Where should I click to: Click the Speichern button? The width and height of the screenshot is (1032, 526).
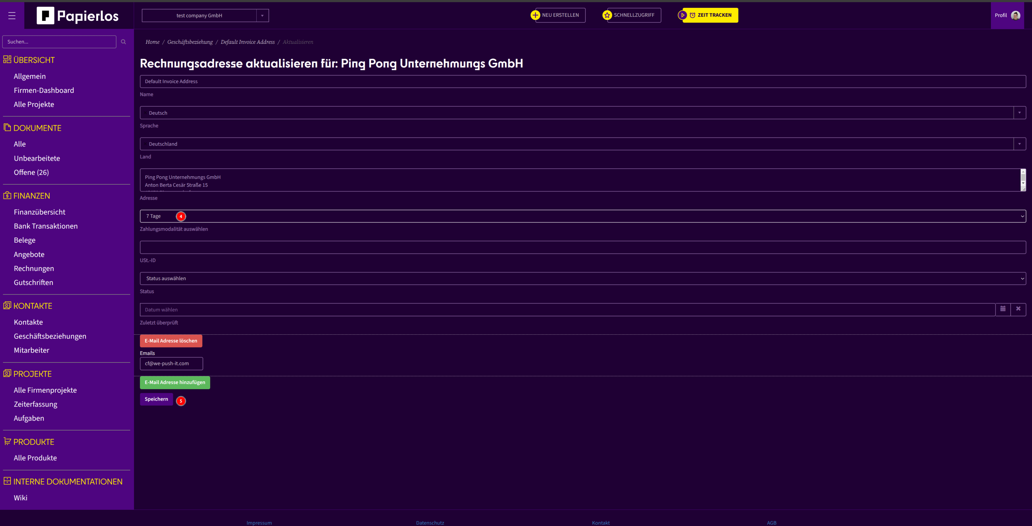tap(156, 399)
